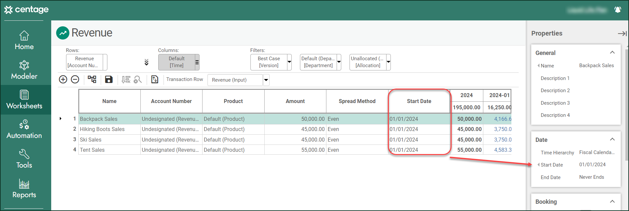Click the Even spread method for Ski Sales
The height and width of the screenshot is (211, 629).
click(357, 140)
